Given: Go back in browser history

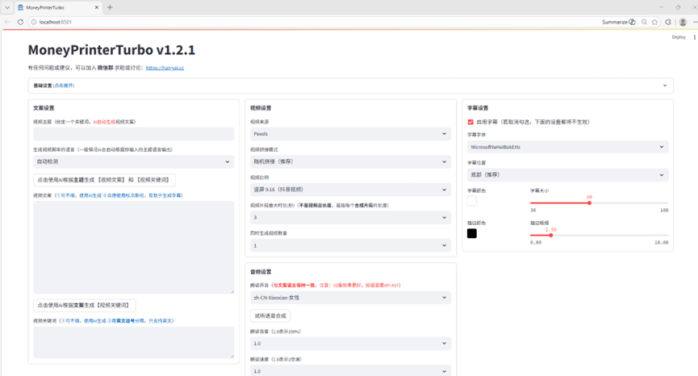Looking at the screenshot, I should coord(7,22).
